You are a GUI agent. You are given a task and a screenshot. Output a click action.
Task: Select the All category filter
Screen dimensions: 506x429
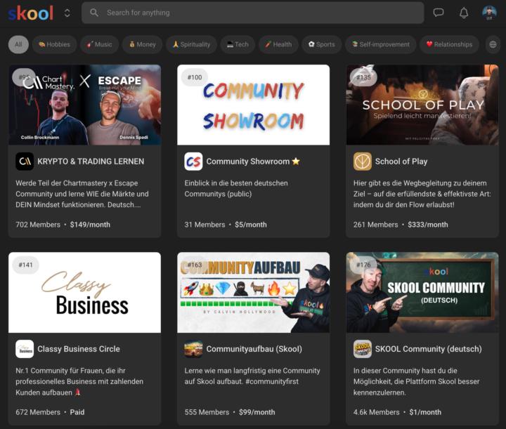pyautogui.click(x=18, y=44)
